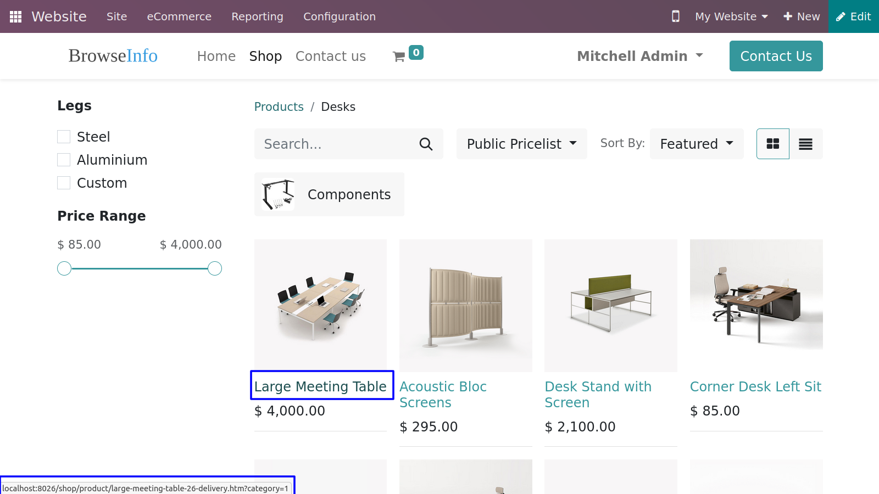Screen dimensions: 879x494
Task: Open Contact us nav link
Action: [331, 56]
